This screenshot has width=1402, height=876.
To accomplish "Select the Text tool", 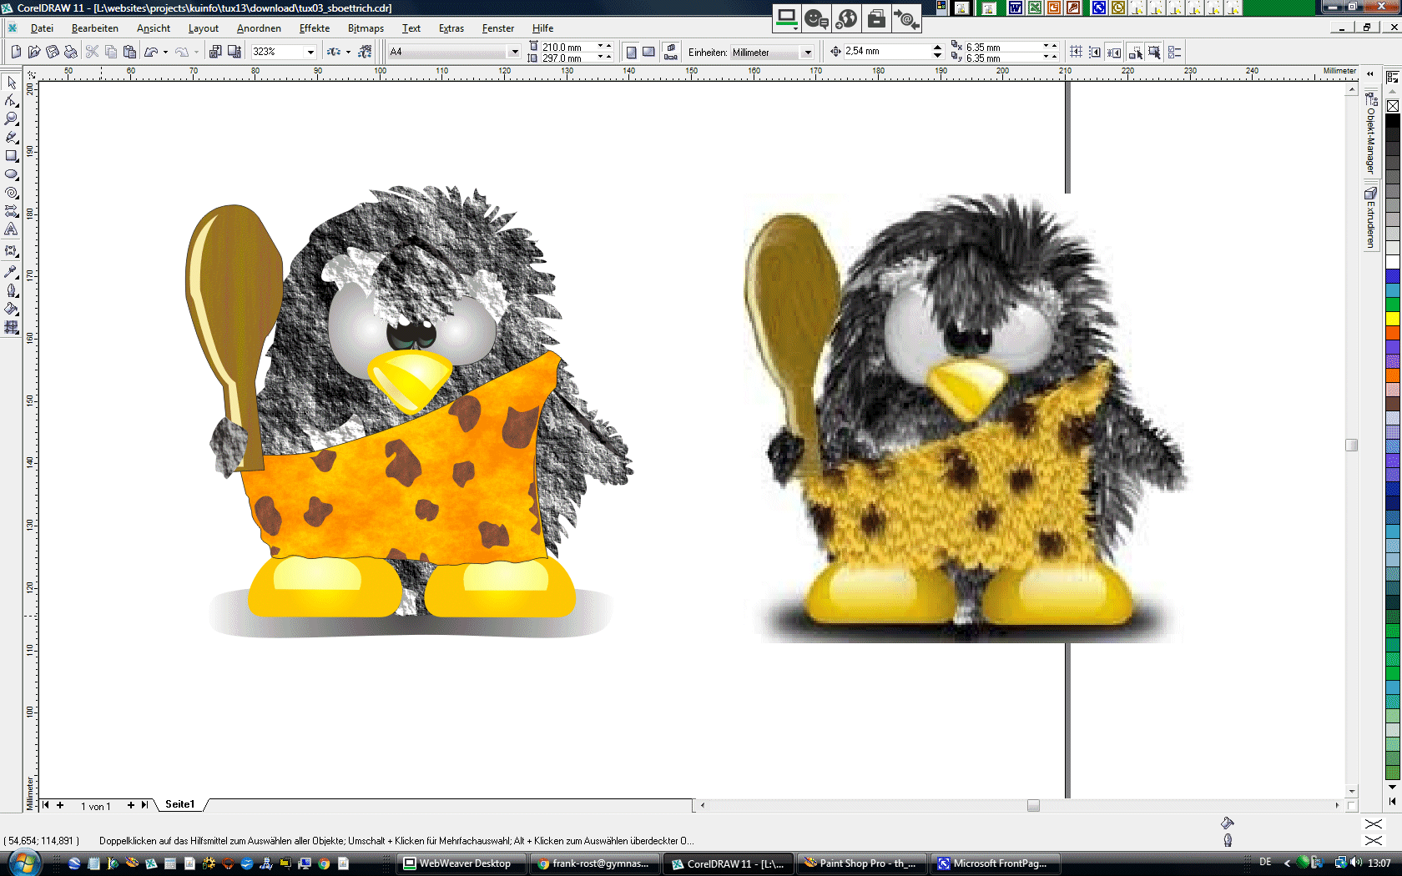I will (x=12, y=229).
